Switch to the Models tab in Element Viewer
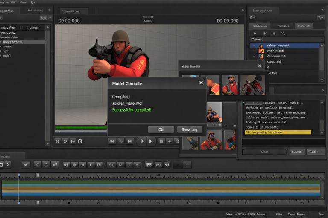This screenshot has height=218, width=328. tap(260, 26)
